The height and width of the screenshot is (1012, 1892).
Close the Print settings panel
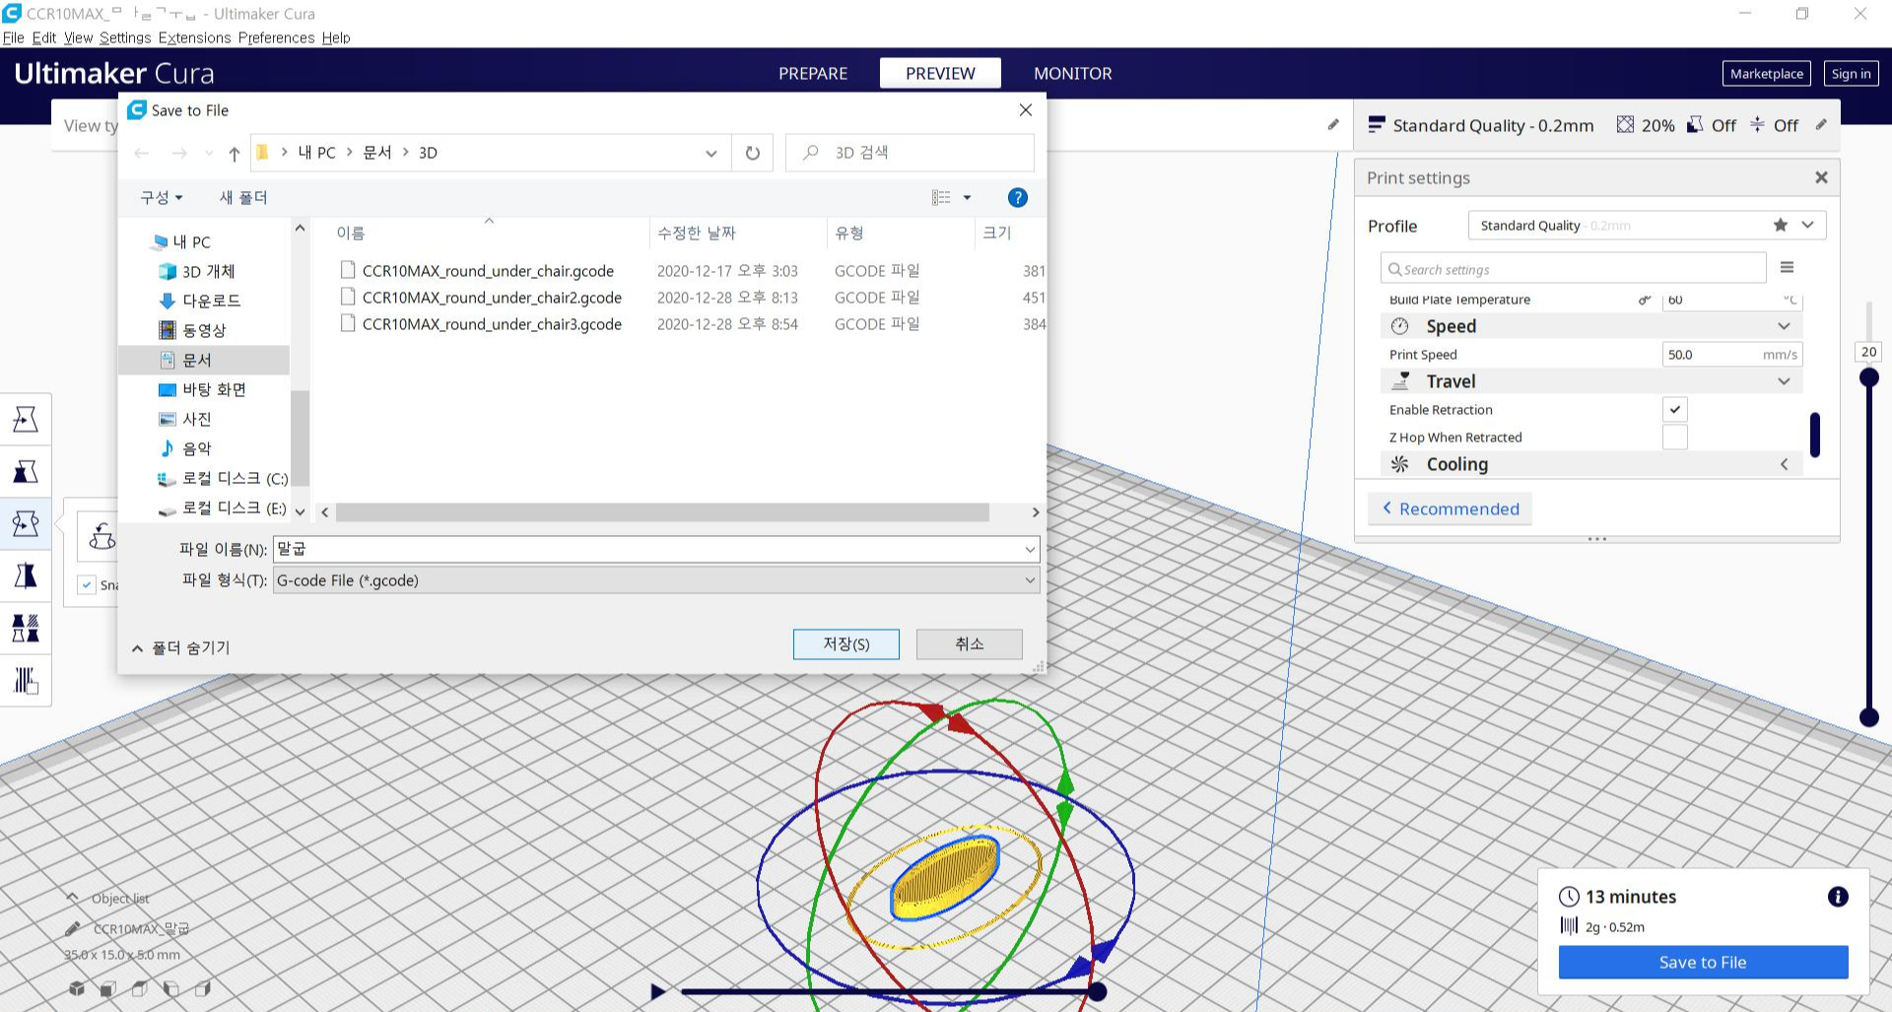1821,177
